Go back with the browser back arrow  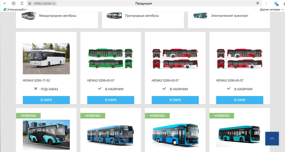(5, 3)
